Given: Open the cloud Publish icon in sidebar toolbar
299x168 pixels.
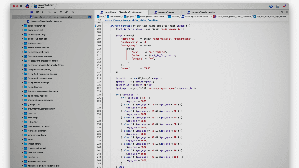Looking at the screenshot, I should coord(67,12).
